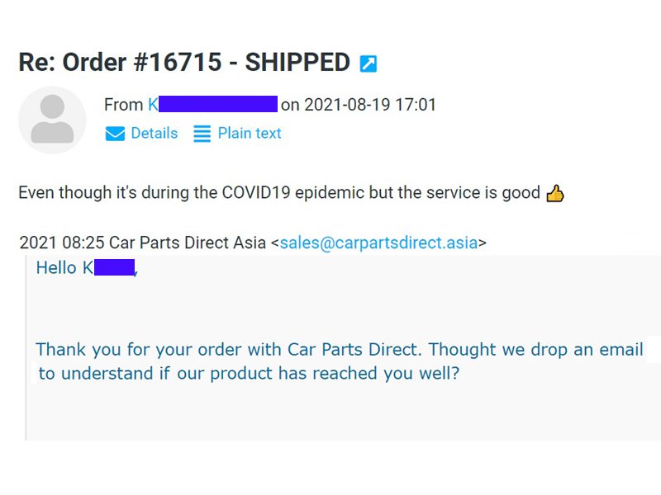Click the Car Parts Direct Asia sender name
The height and width of the screenshot is (495, 661).
point(188,243)
